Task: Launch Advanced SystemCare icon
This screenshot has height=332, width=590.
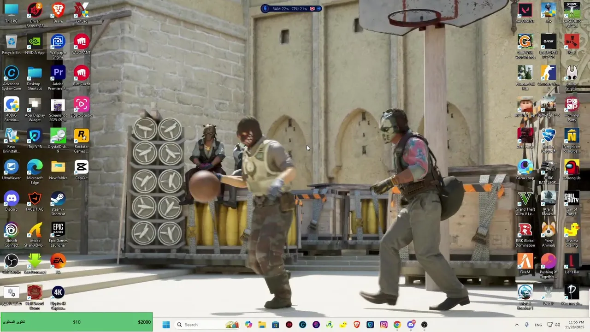Action: pyautogui.click(x=11, y=77)
